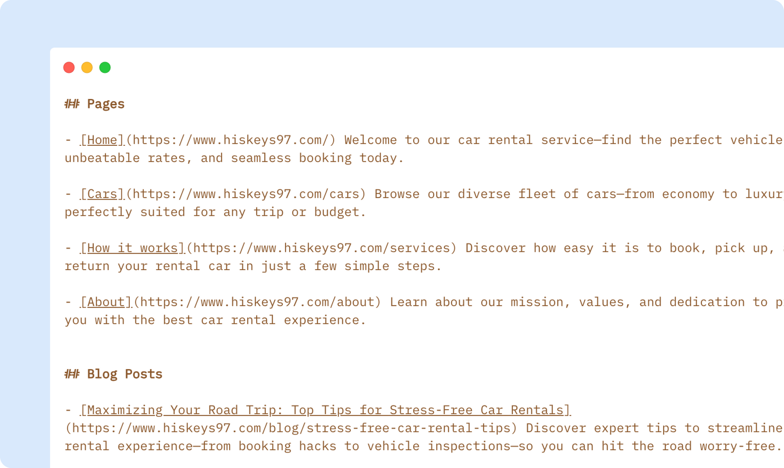Open the Maximizing Your Road Trip blog link
Image resolution: width=784 pixels, height=468 pixels.
pos(325,410)
